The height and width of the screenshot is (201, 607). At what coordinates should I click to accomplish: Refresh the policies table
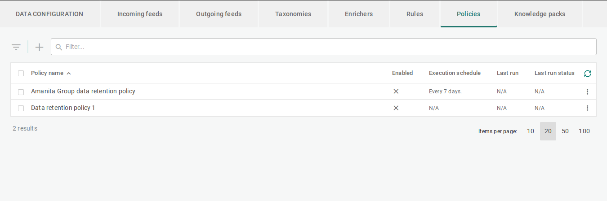[587, 74]
